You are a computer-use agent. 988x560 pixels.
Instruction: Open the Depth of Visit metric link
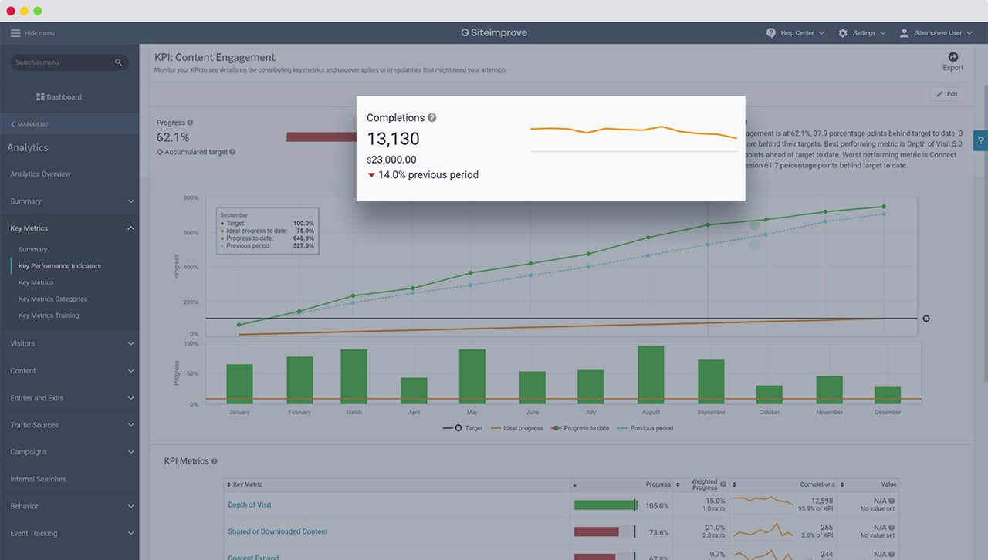tap(249, 505)
